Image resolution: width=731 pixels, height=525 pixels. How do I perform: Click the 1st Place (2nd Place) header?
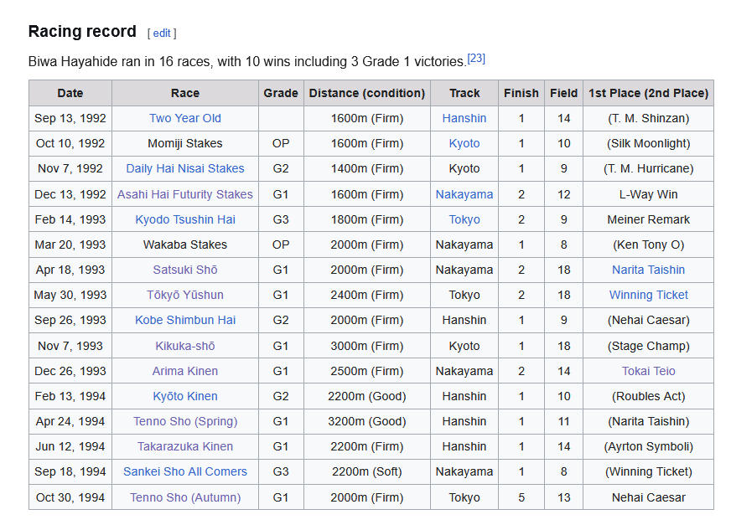pyautogui.click(x=649, y=93)
